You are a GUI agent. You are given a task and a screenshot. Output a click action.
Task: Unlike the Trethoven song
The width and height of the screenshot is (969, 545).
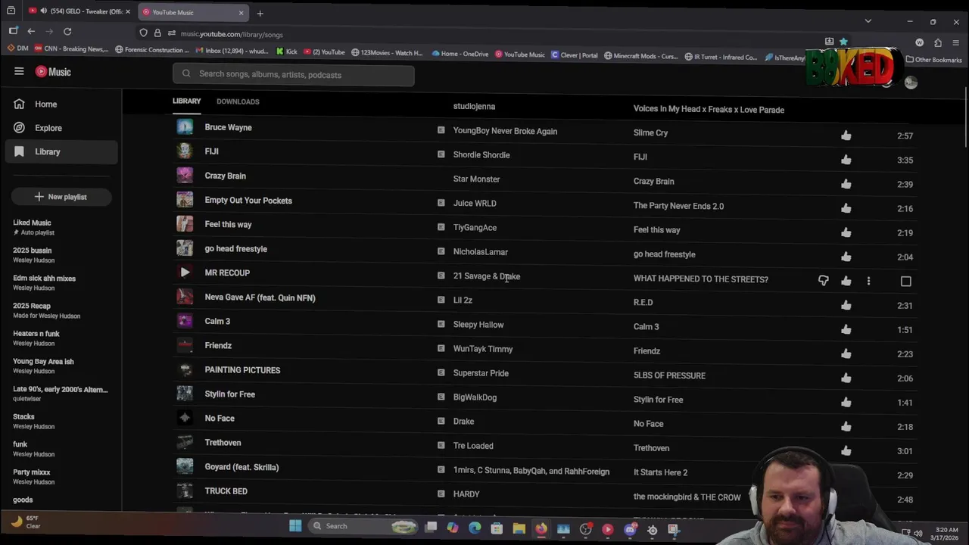(x=846, y=450)
